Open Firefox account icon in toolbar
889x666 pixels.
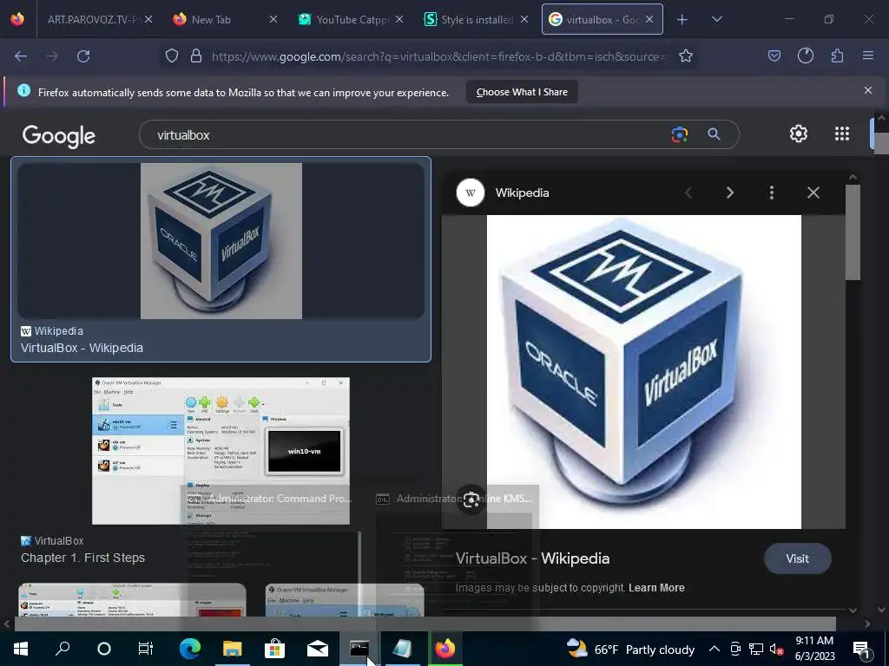coord(806,56)
